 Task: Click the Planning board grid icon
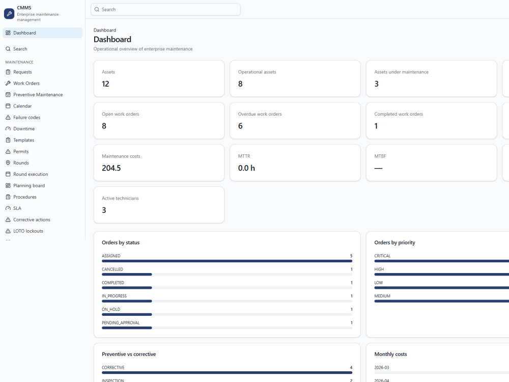click(x=8, y=185)
